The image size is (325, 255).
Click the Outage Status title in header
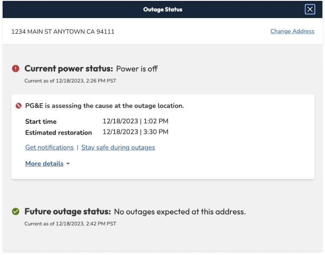click(162, 9)
